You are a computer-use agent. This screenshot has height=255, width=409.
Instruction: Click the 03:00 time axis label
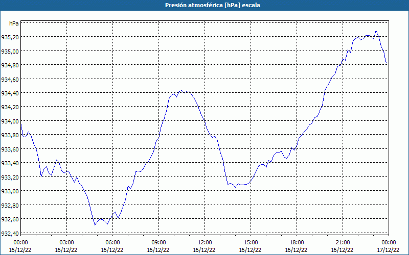click(67, 243)
